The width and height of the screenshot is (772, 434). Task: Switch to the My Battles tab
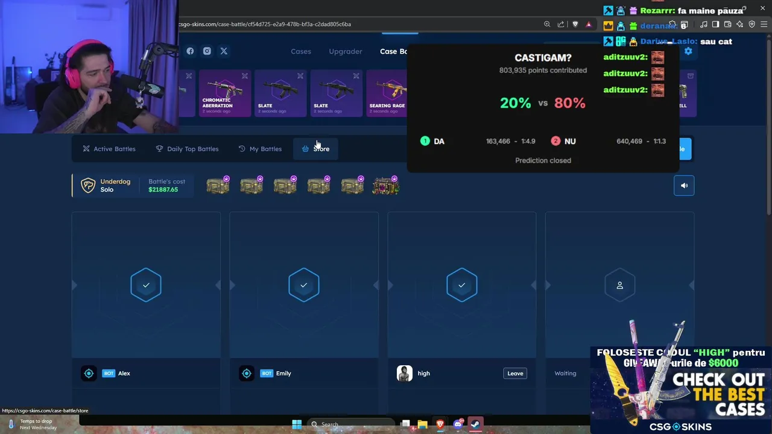pyautogui.click(x=260, y=149)
